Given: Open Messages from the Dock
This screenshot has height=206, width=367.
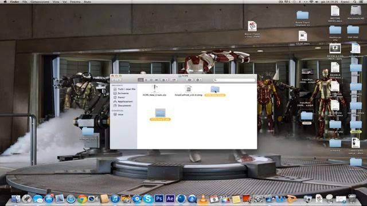Looking at the screenshot, I should (38, 199).
